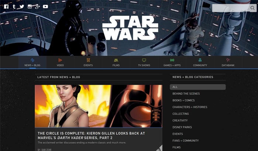
Task: Select the Collecting category
Action: pos(180,114)
